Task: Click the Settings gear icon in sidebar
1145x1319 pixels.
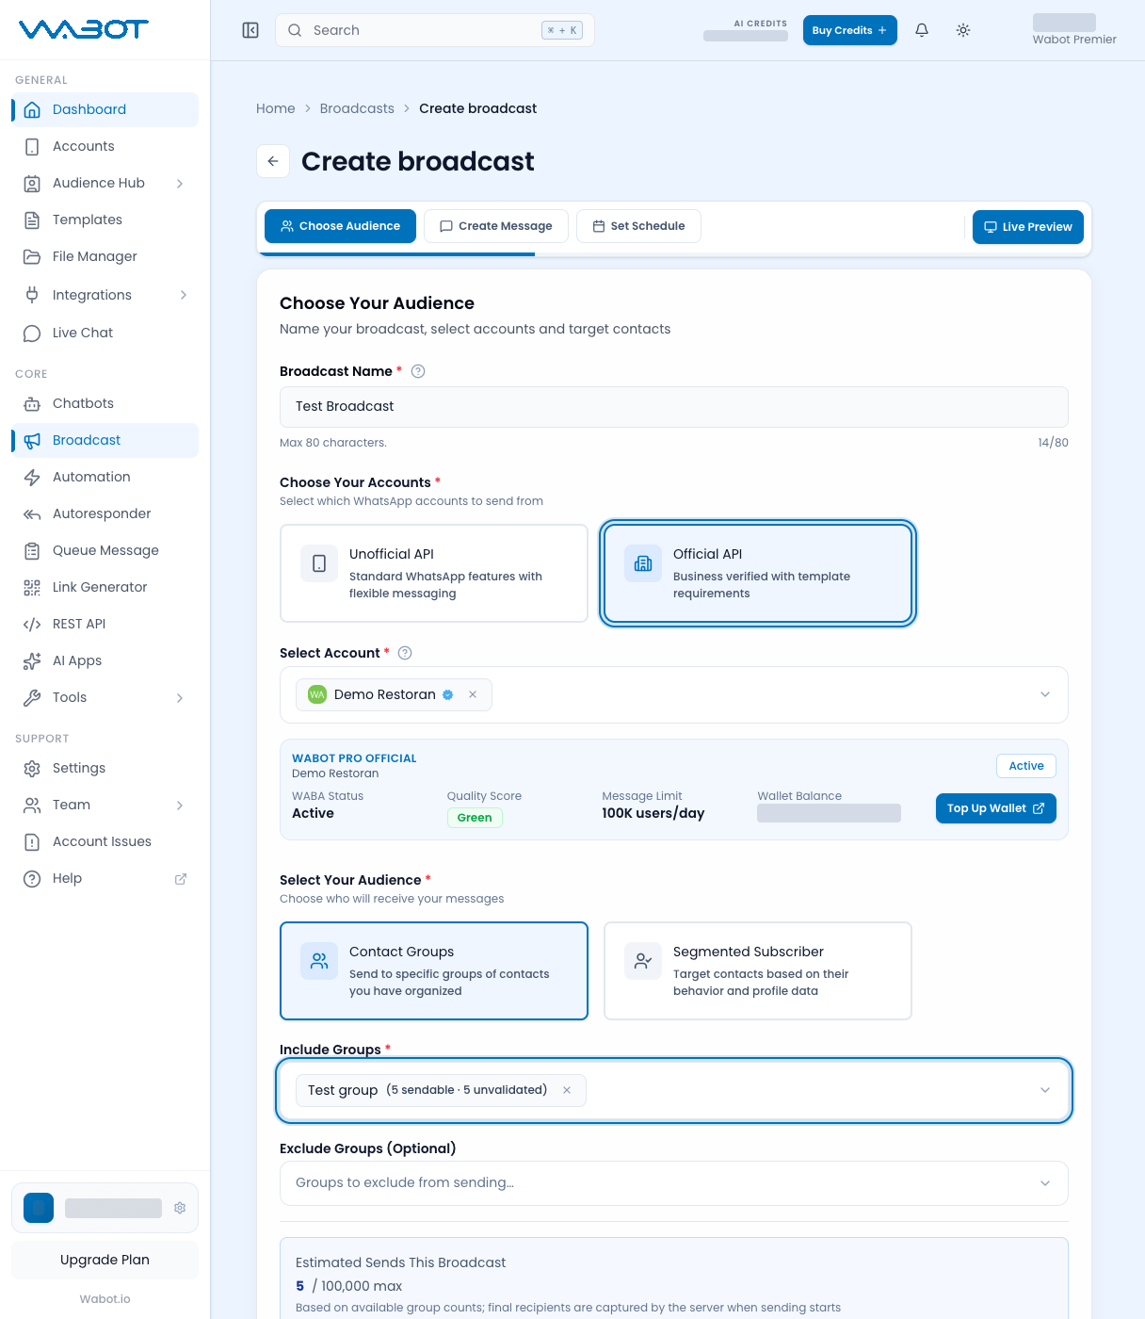Action: coord(32,768)
